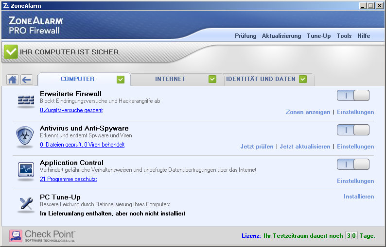386x247 pixels.
Task: Maximize the ZoneAlarm window
Action: coord(370,6)
